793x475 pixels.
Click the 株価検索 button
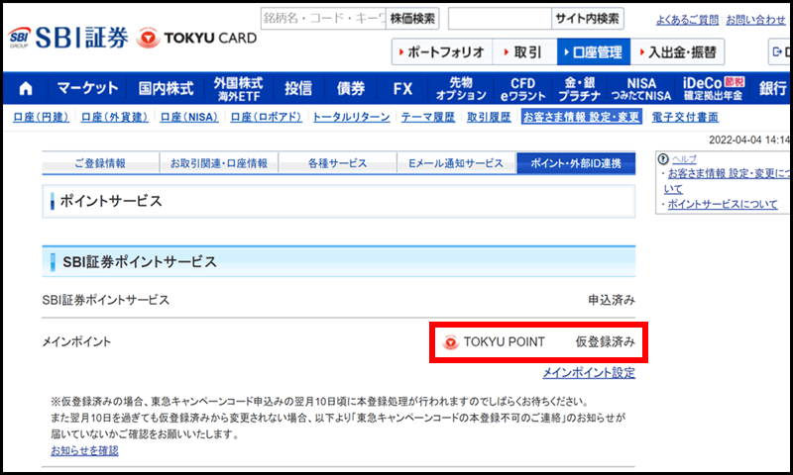[412, 19]
